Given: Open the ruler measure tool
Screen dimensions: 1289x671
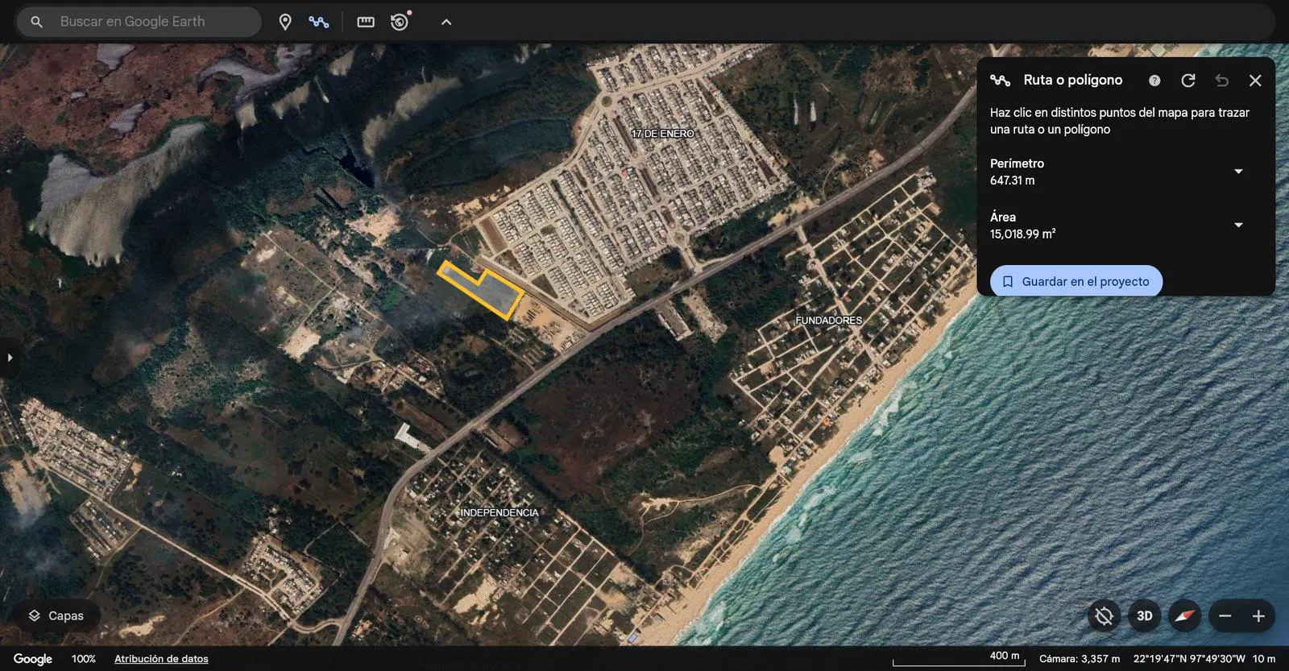Looking at the screenshot, I should [x=366, y=22].
